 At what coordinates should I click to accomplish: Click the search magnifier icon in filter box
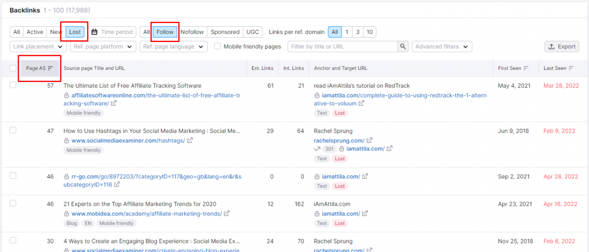coord(403,47)
